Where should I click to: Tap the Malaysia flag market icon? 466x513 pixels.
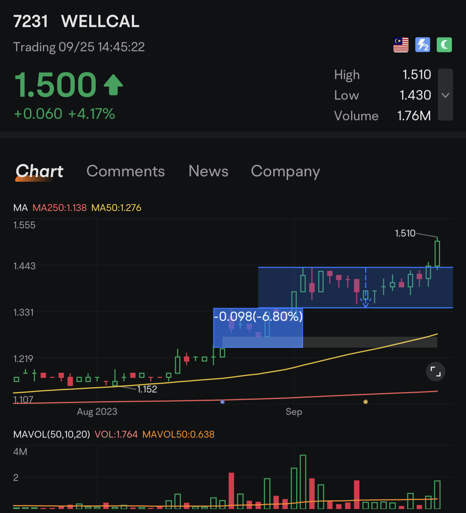tap(401, 45)
